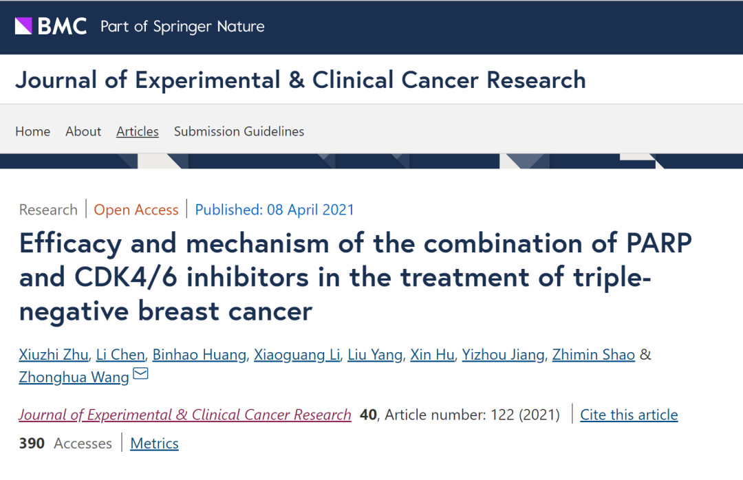Click the journal title header
Image resolution: width=743 pixels, height=480 pixels.
301,80
